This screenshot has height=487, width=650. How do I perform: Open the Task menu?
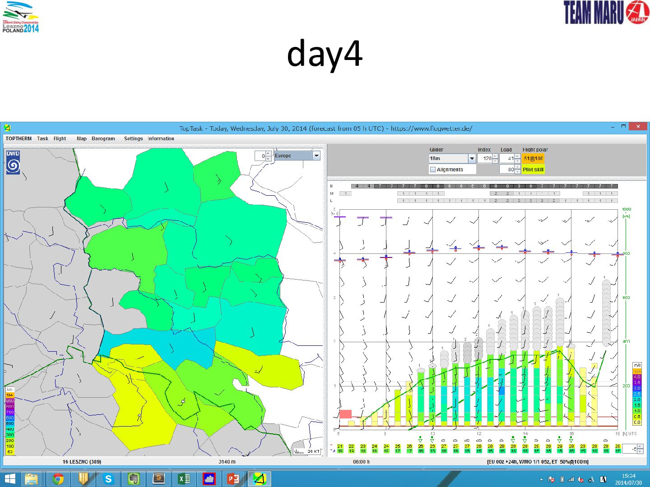[42, 138]
